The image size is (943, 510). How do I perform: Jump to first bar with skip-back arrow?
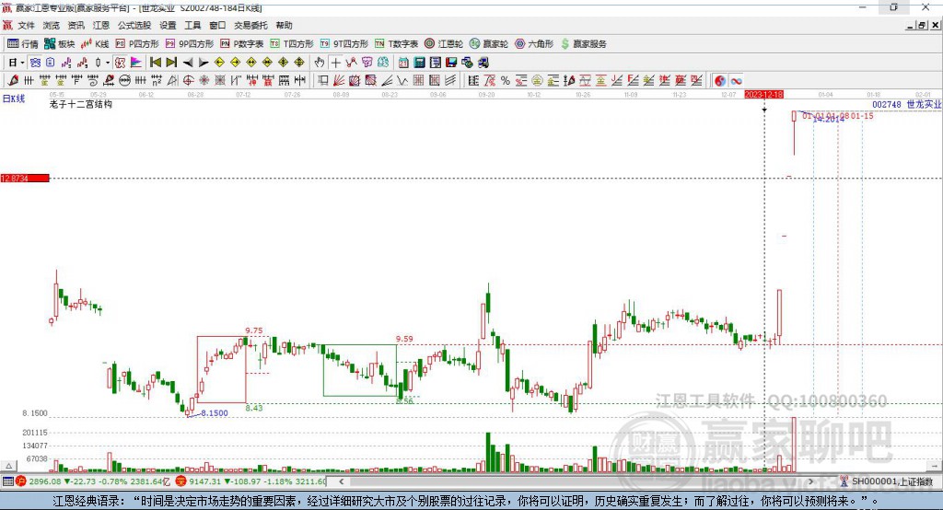tap(155, 63)
